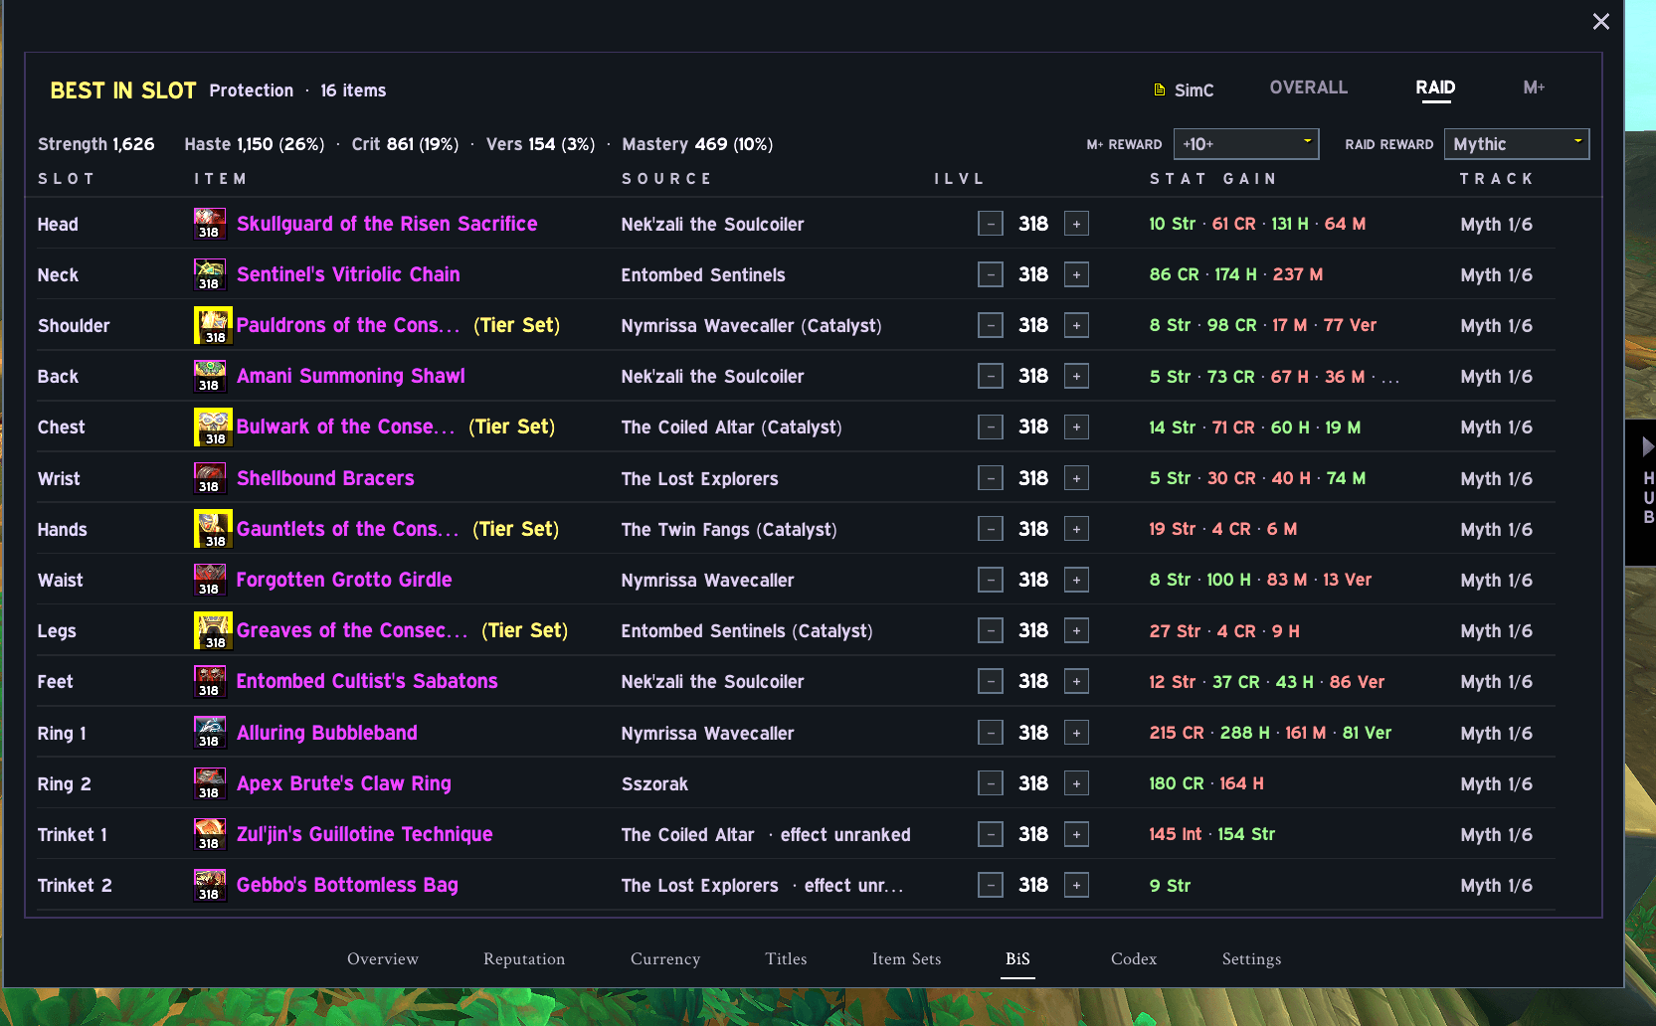The image size is (1656, 1026).
Task: Click the Sentinel's Vitriolic Chain item icon
Action: [209, 274]
